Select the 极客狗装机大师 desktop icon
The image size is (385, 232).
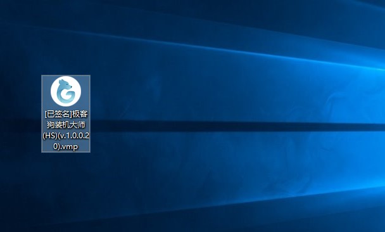[66, 113]
